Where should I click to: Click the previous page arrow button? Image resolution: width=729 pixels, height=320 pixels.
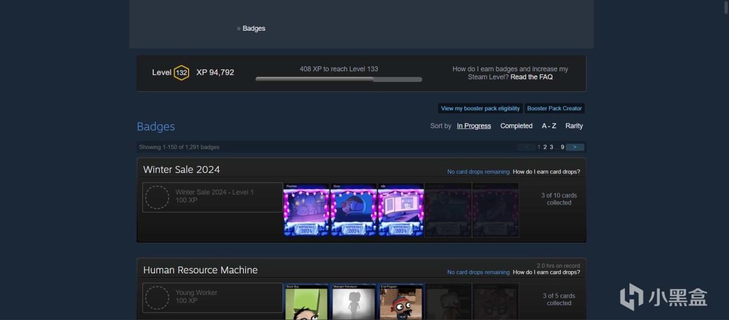pyautogui.click(x=526, y=147)
